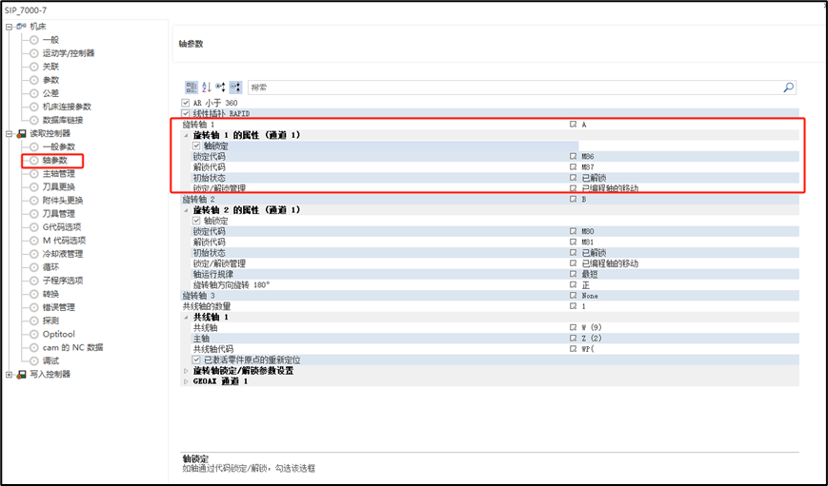Expand 旋转轴锁定/解锁参数设置 group
Viewport: 828px width, 486px height.
point(186,371)
